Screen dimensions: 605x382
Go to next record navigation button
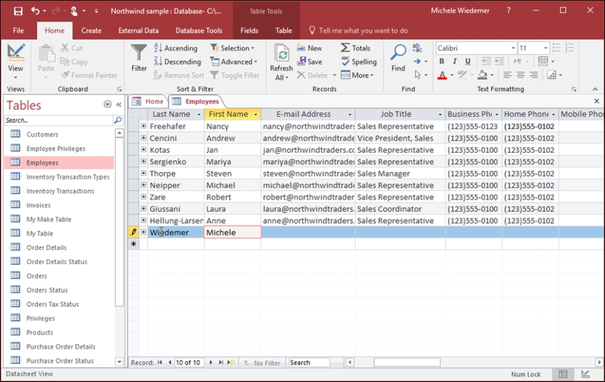point(210,363)
